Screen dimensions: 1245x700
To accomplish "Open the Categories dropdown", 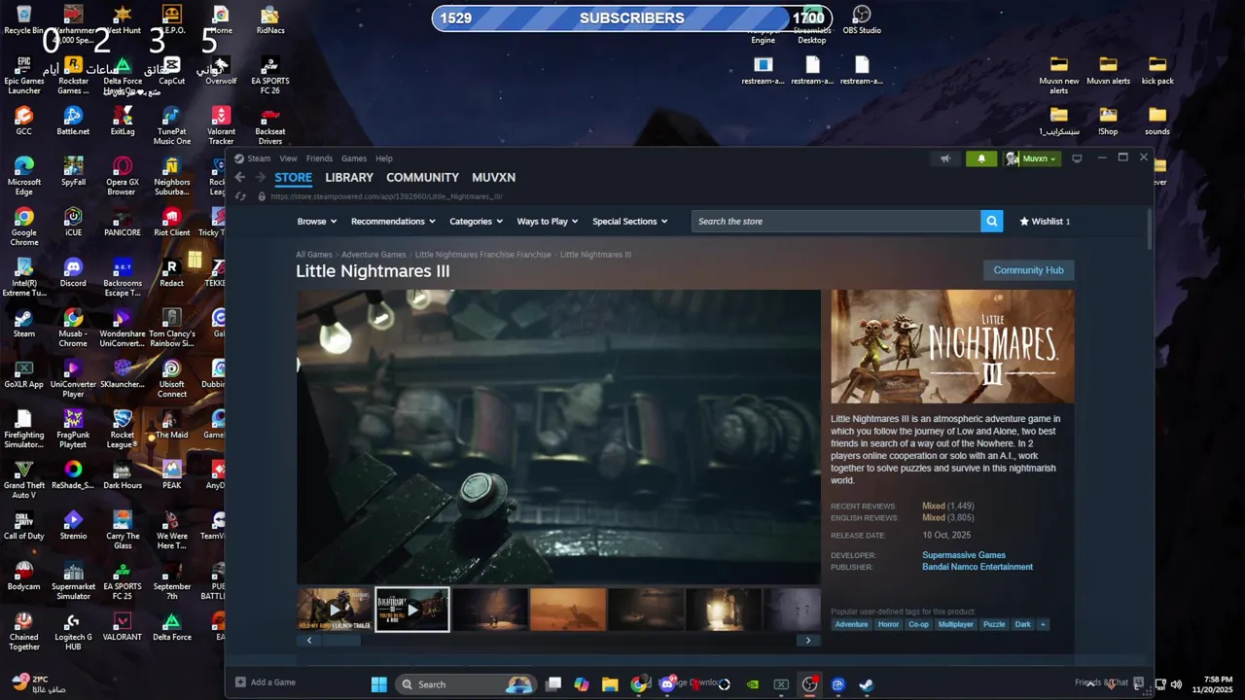I will [476, 221].
